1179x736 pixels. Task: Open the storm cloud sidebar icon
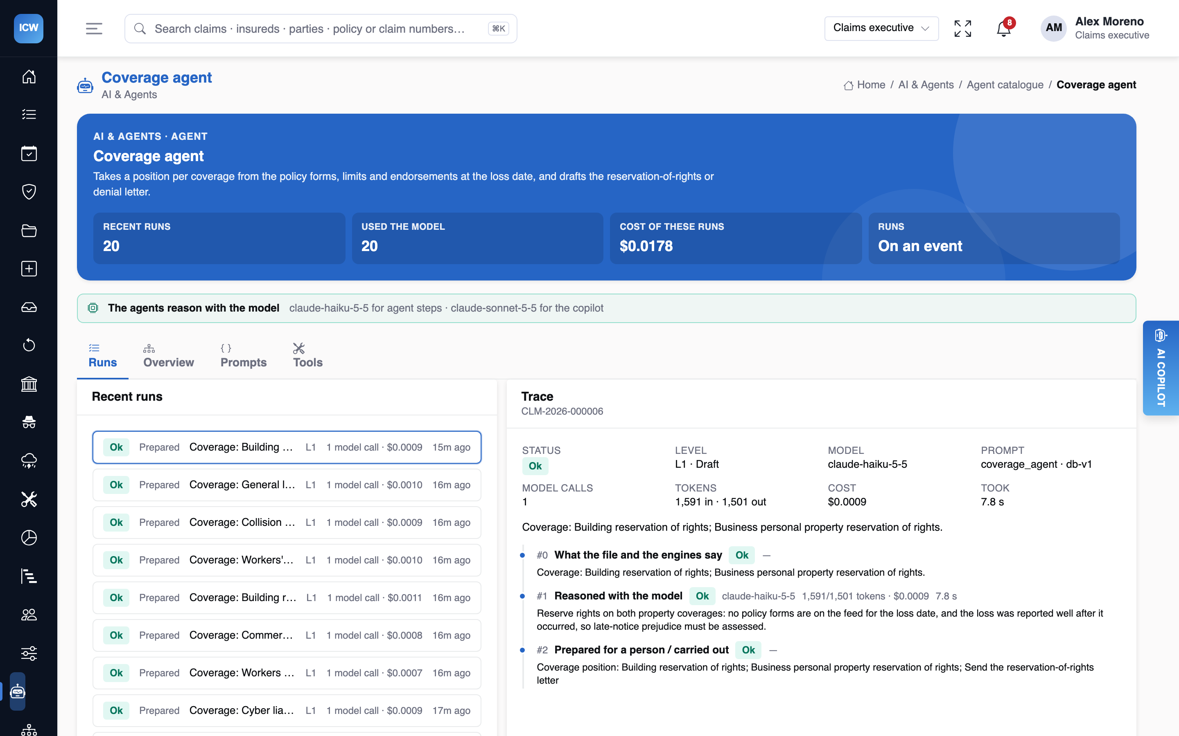click(29, 460)
